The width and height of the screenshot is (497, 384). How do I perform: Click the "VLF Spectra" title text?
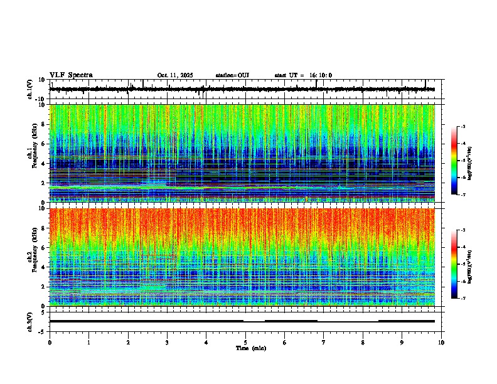point(71,75)
